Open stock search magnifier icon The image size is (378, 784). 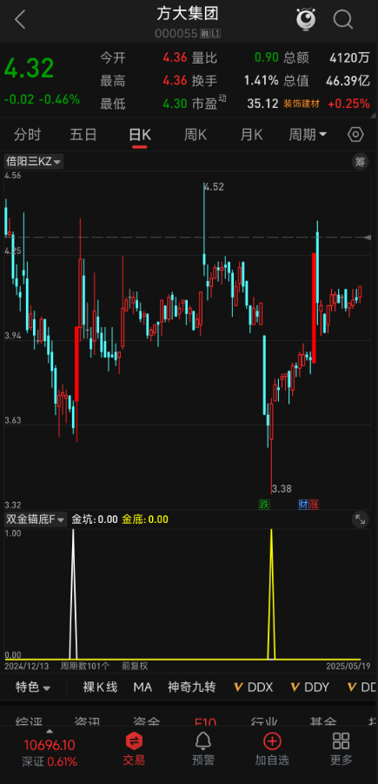point(343,19)
